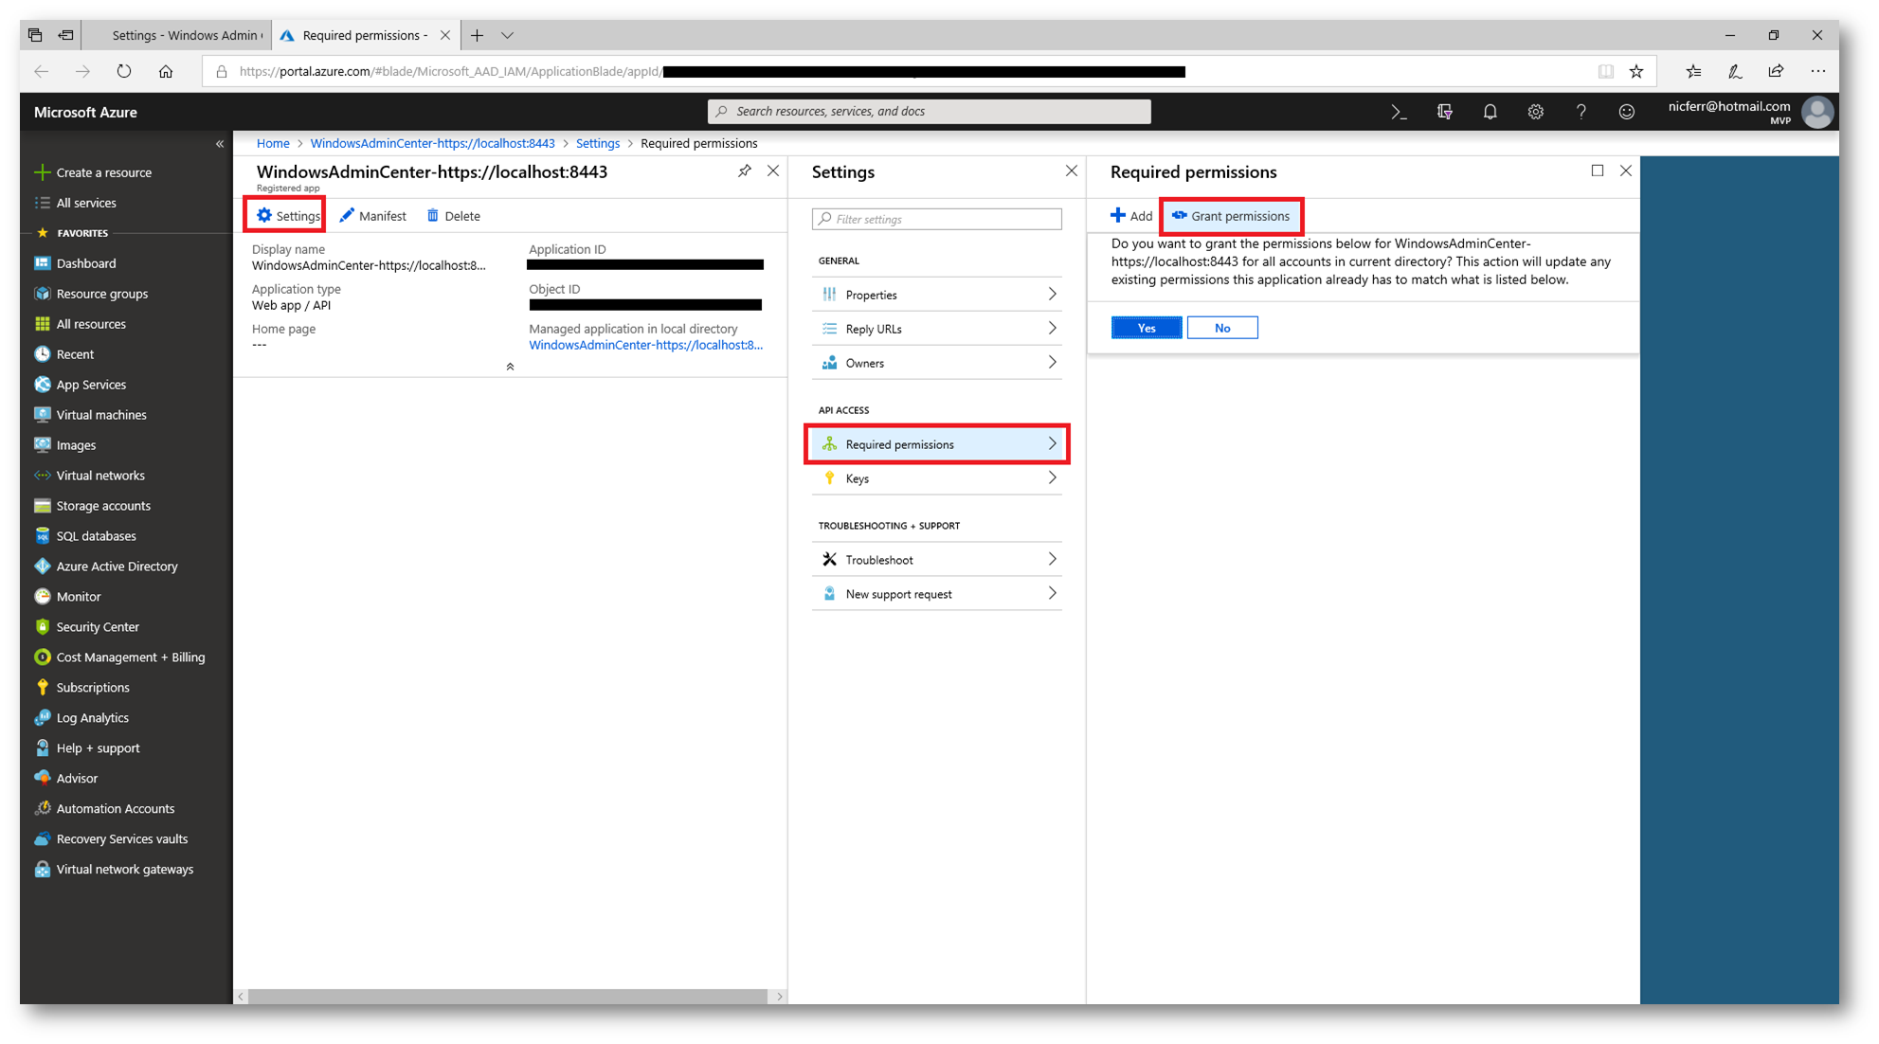The image size is (1879, 1044).
Task: Open Properties settings
Action: point(936,295)
